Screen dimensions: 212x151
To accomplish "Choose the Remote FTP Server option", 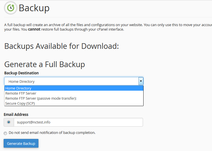I will click(x=21, y=93).
